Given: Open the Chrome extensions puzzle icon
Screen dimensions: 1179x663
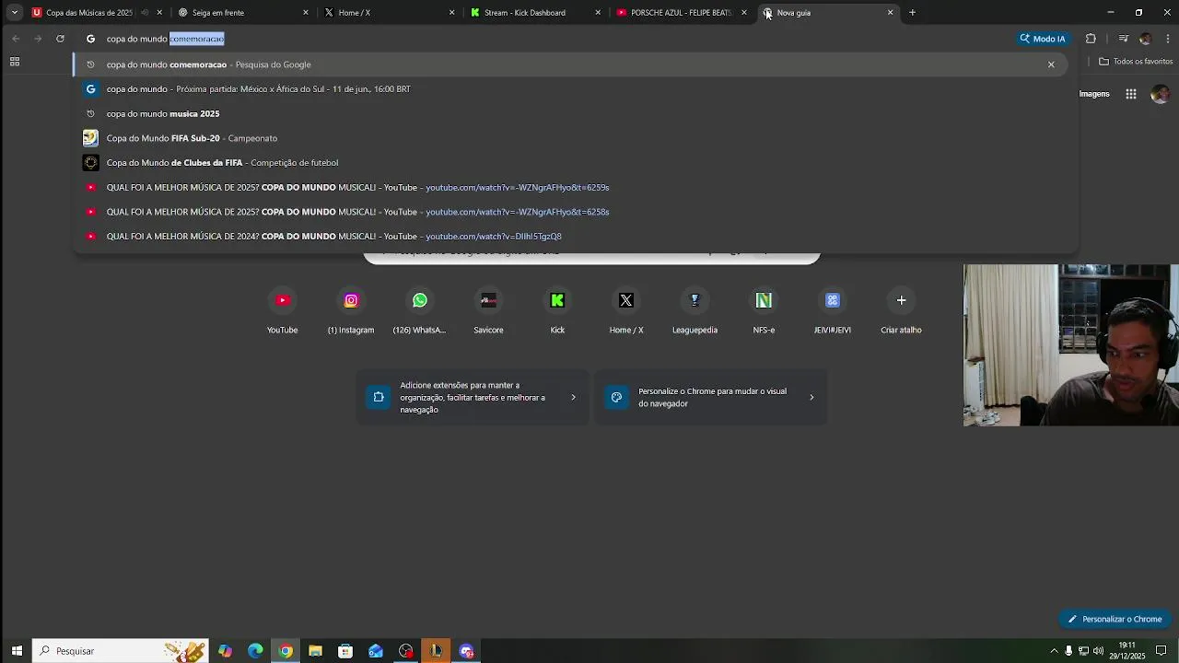Looking at the screenshot, I should point(1091,39).
